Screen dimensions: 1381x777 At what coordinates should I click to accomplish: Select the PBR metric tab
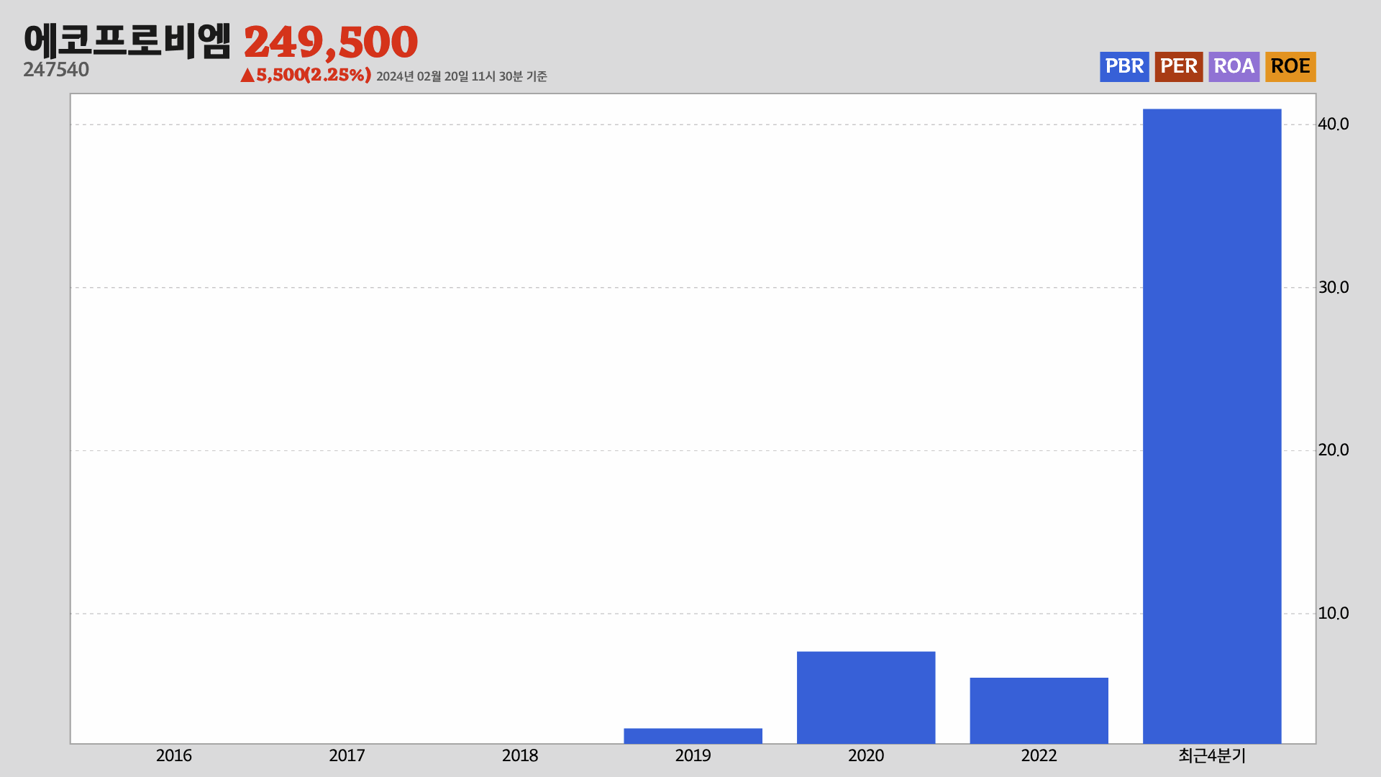click(1124, 66)
